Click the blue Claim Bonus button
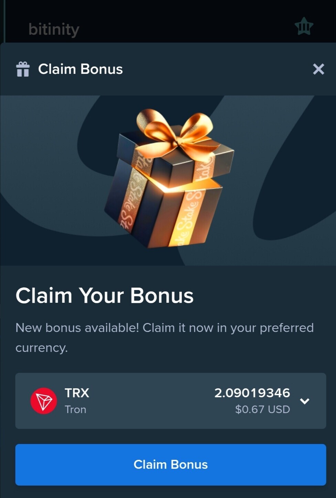 click(171, 465)
